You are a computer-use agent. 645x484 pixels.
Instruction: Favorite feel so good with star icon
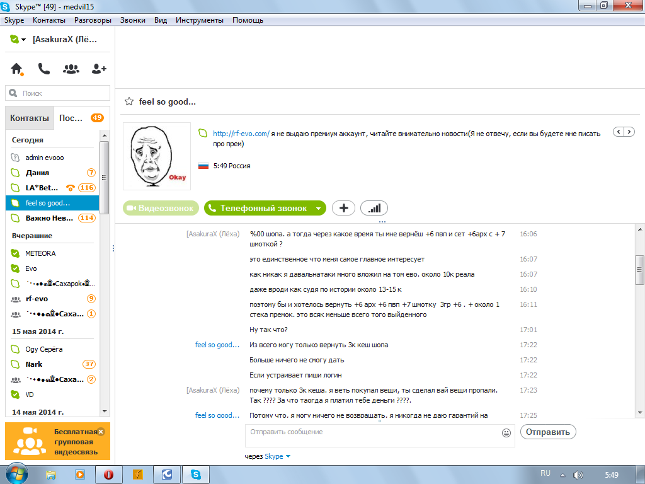(129, 101)
